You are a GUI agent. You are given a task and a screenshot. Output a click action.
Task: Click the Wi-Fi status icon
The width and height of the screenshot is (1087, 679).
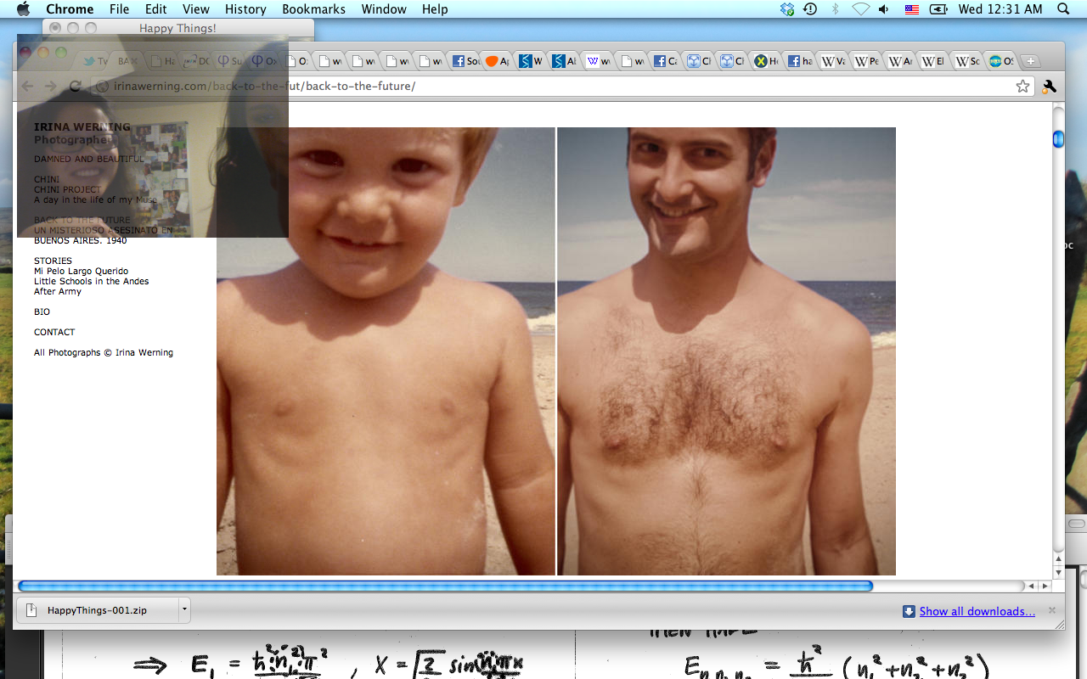coord(860,9)
